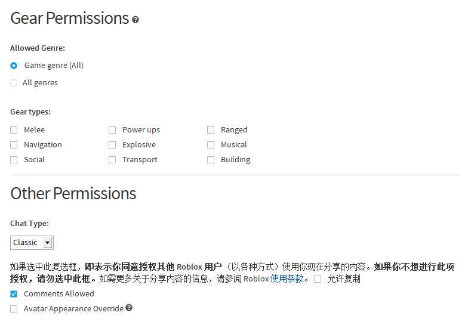Enable Avatar Appearance Override checkbox
The image size is (465, 328).
tap(14, 309)
